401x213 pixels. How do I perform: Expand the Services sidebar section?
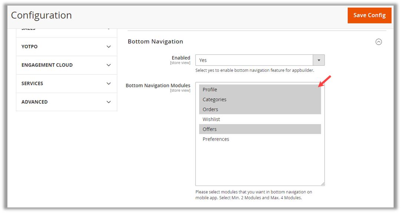[x=32, y=84]
